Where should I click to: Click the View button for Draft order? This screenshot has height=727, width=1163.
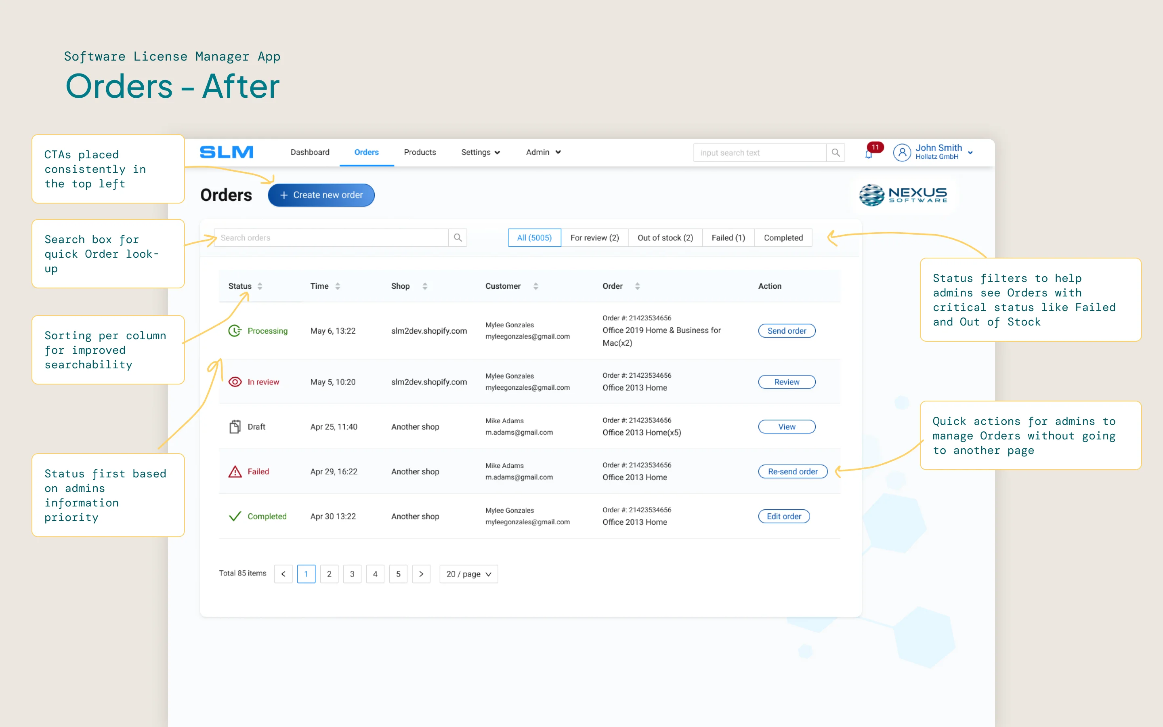[787, 427]
